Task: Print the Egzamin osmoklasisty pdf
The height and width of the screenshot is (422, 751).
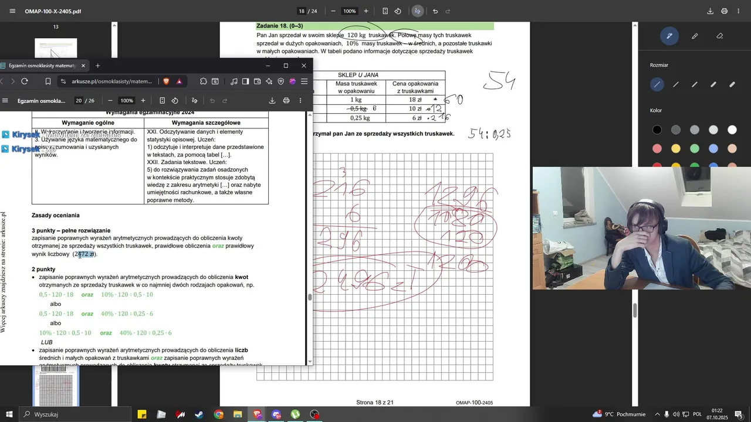Action: point(286,101)
